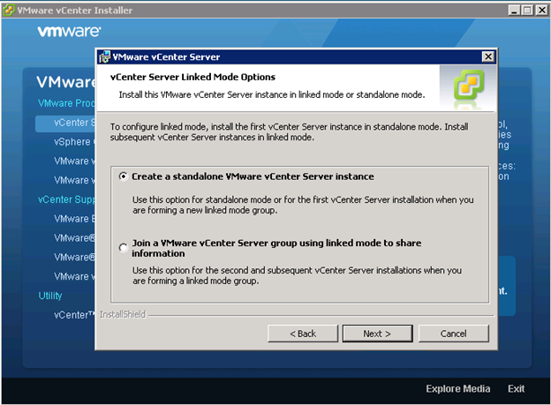
Task: Select the vSphere item in installer list
Action: tap(74, 142)
